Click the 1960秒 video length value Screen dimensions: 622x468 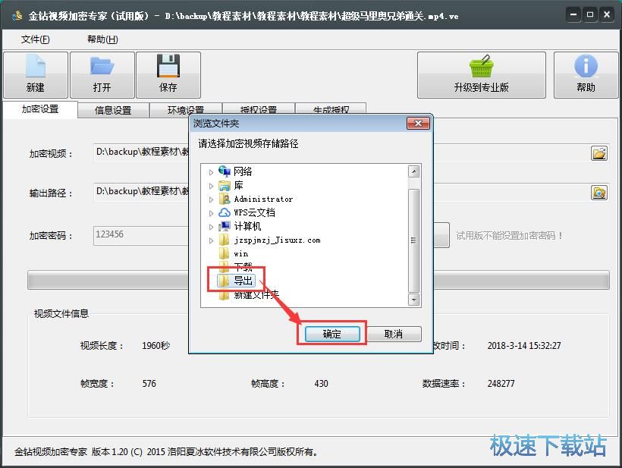click(x=156, y=345)
